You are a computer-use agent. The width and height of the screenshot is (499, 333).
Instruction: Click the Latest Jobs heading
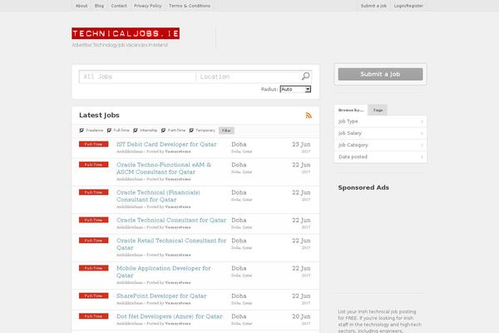tap(99, 116)
